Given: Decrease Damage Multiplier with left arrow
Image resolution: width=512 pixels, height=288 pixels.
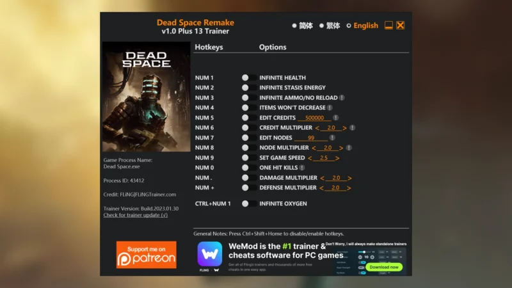Looking at the screenshot, I should (323, 178).
